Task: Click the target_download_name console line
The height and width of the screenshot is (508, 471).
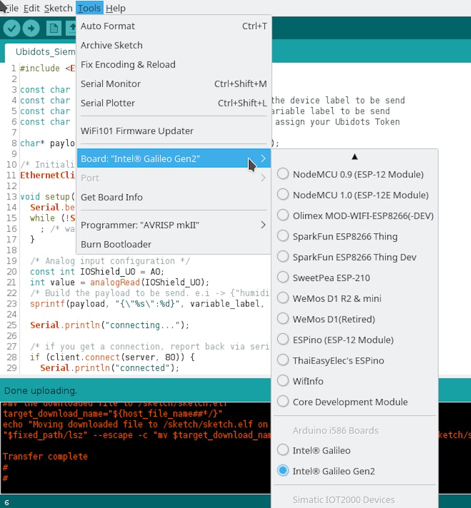Action: (112, 414)
